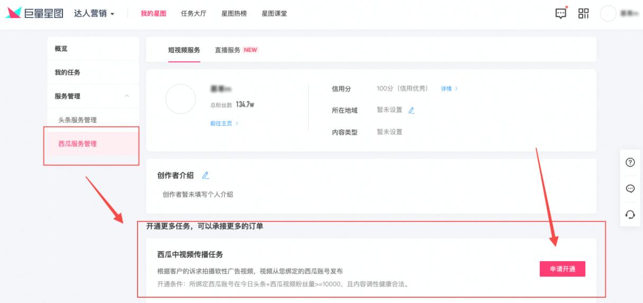Edit 所在地域 with the pencil icon
The width and height of the screenshot is (643, 303).
click(x=411, y=111)
